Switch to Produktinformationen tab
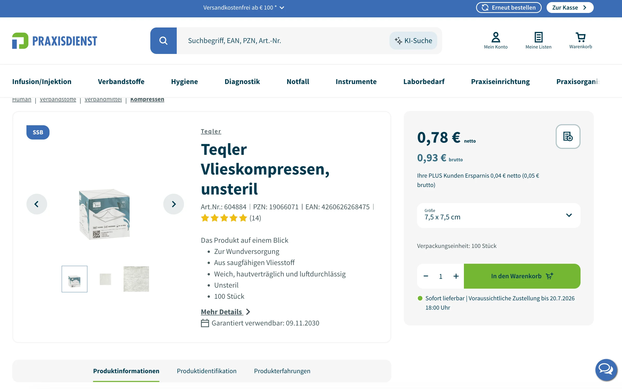Image resolution: width=622 pixels, height=389 pixels. click(126, 371)
